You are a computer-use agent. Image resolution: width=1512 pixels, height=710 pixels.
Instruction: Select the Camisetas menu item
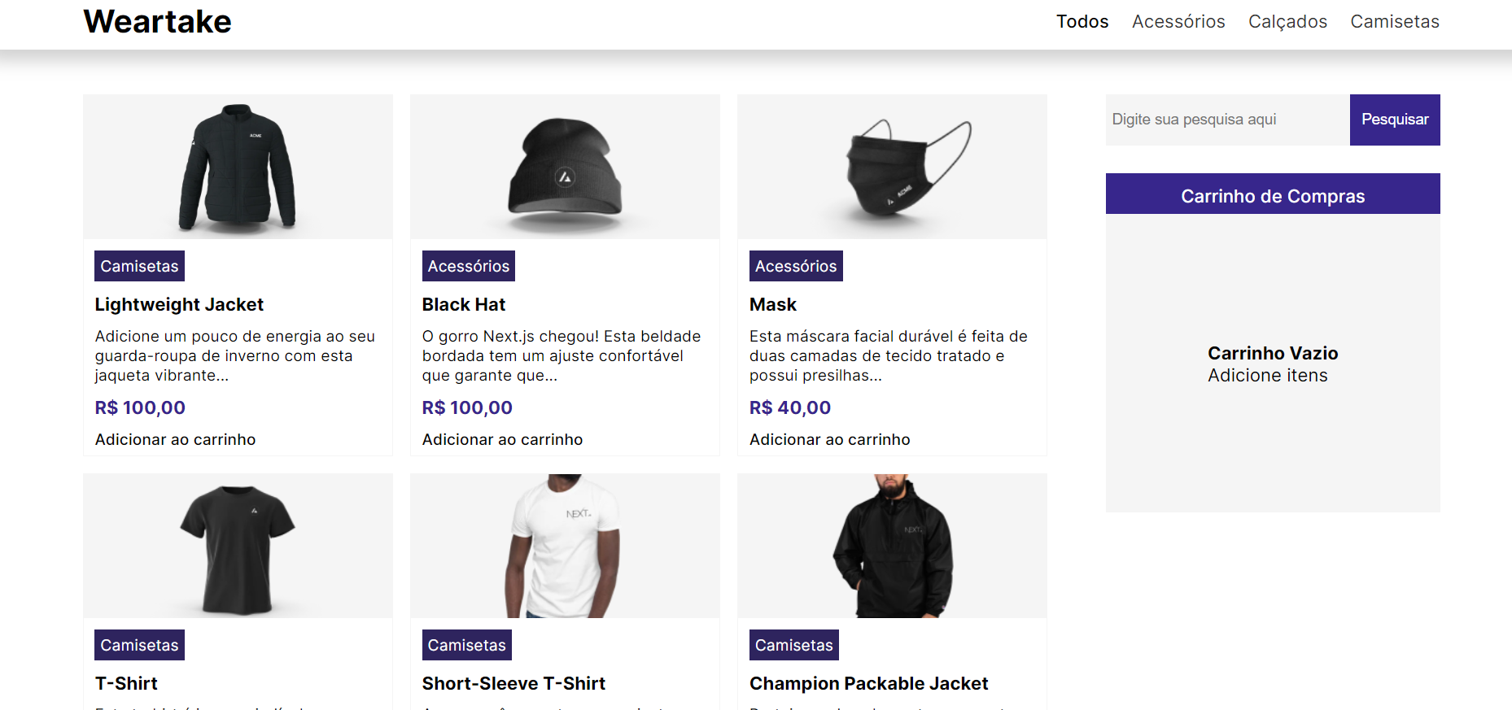[1395, 22]
